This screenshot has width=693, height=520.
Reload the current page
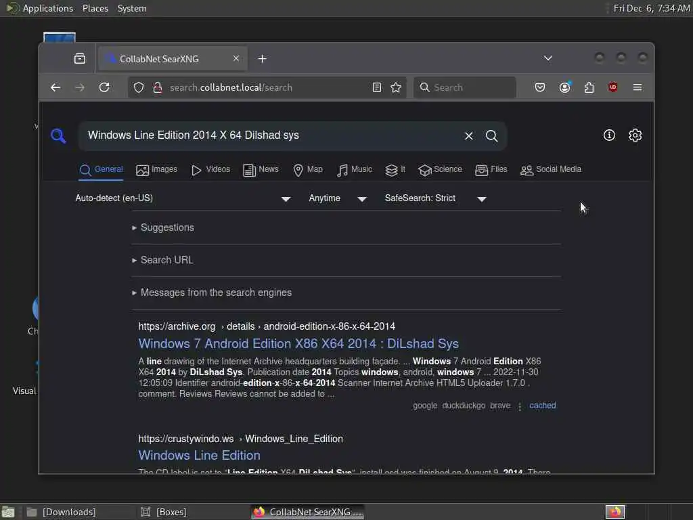104,87
